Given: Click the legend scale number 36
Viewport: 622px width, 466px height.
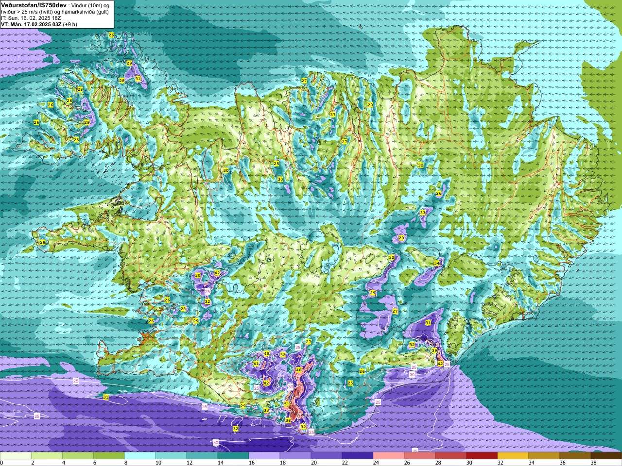Looking at the screenshot, I should 562,463.
